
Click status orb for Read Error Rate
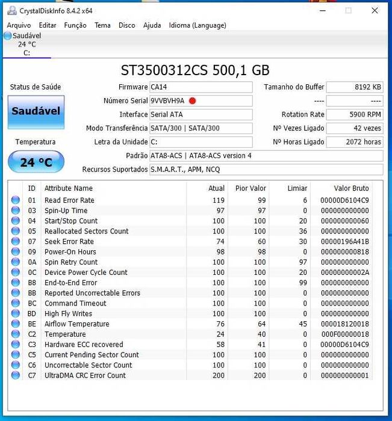(16, 200)
